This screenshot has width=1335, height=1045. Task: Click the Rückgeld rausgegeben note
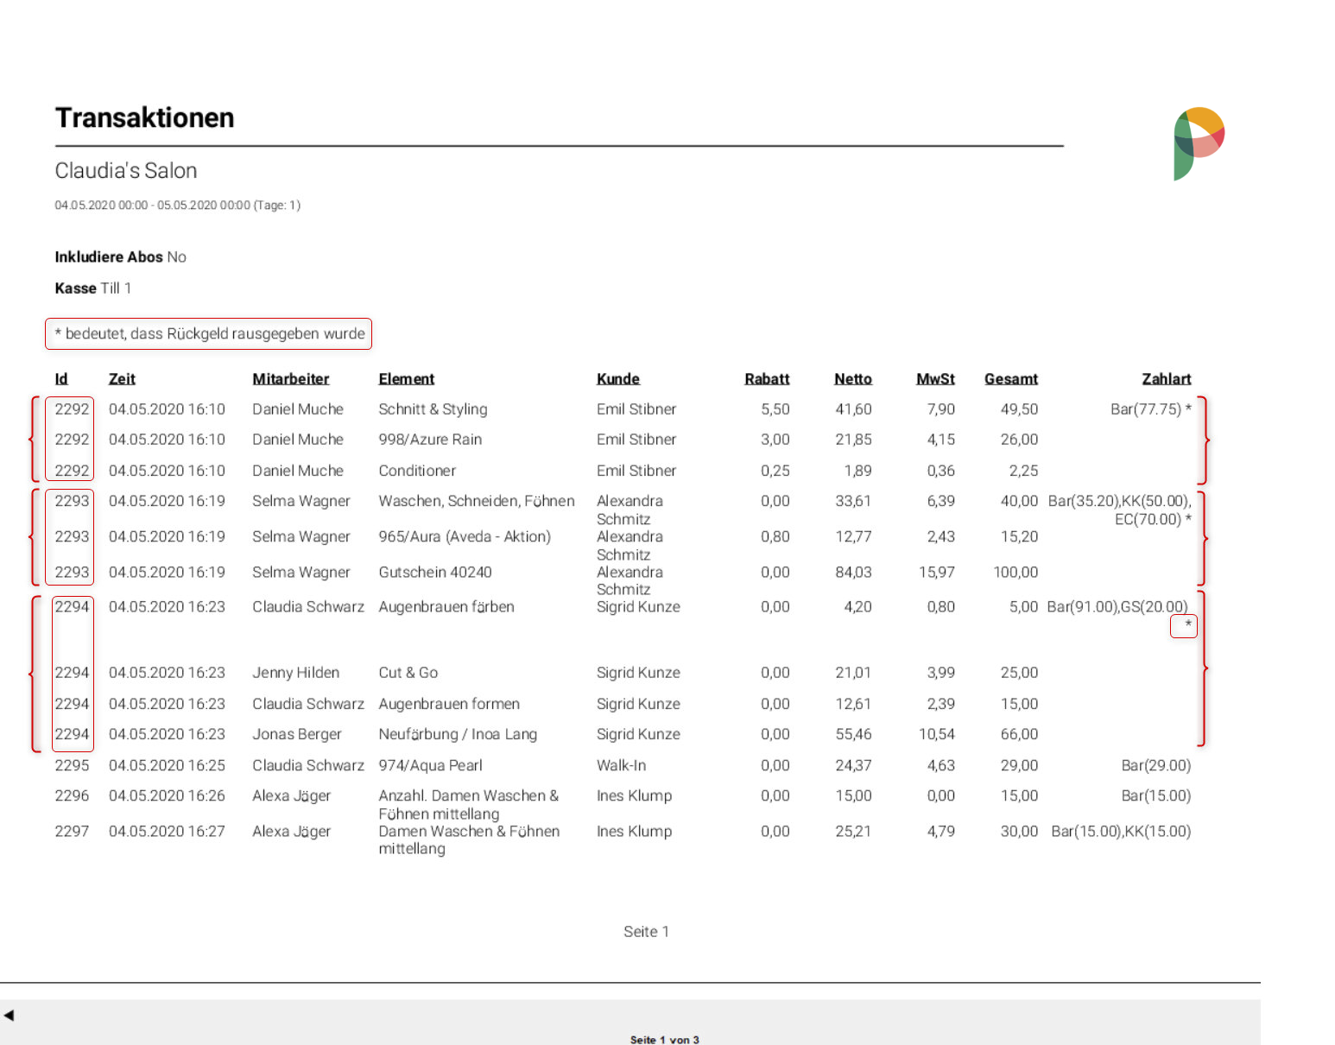coord(209,333)
